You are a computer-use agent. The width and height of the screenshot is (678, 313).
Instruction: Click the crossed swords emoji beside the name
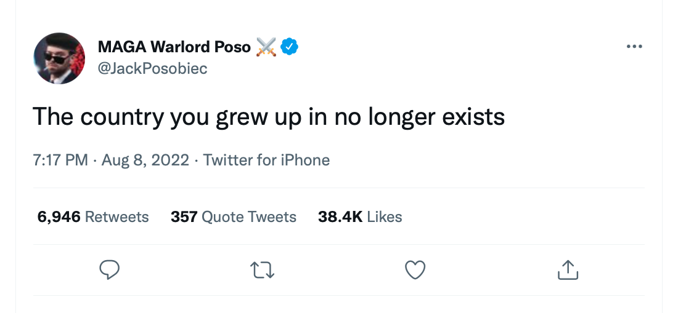point(266,47)
